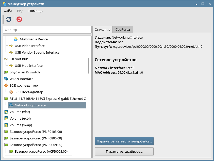Image resolution: width=214 pixels, height=161 pixels.
Task: Open the Помощь menu
Action: [35, 11]
